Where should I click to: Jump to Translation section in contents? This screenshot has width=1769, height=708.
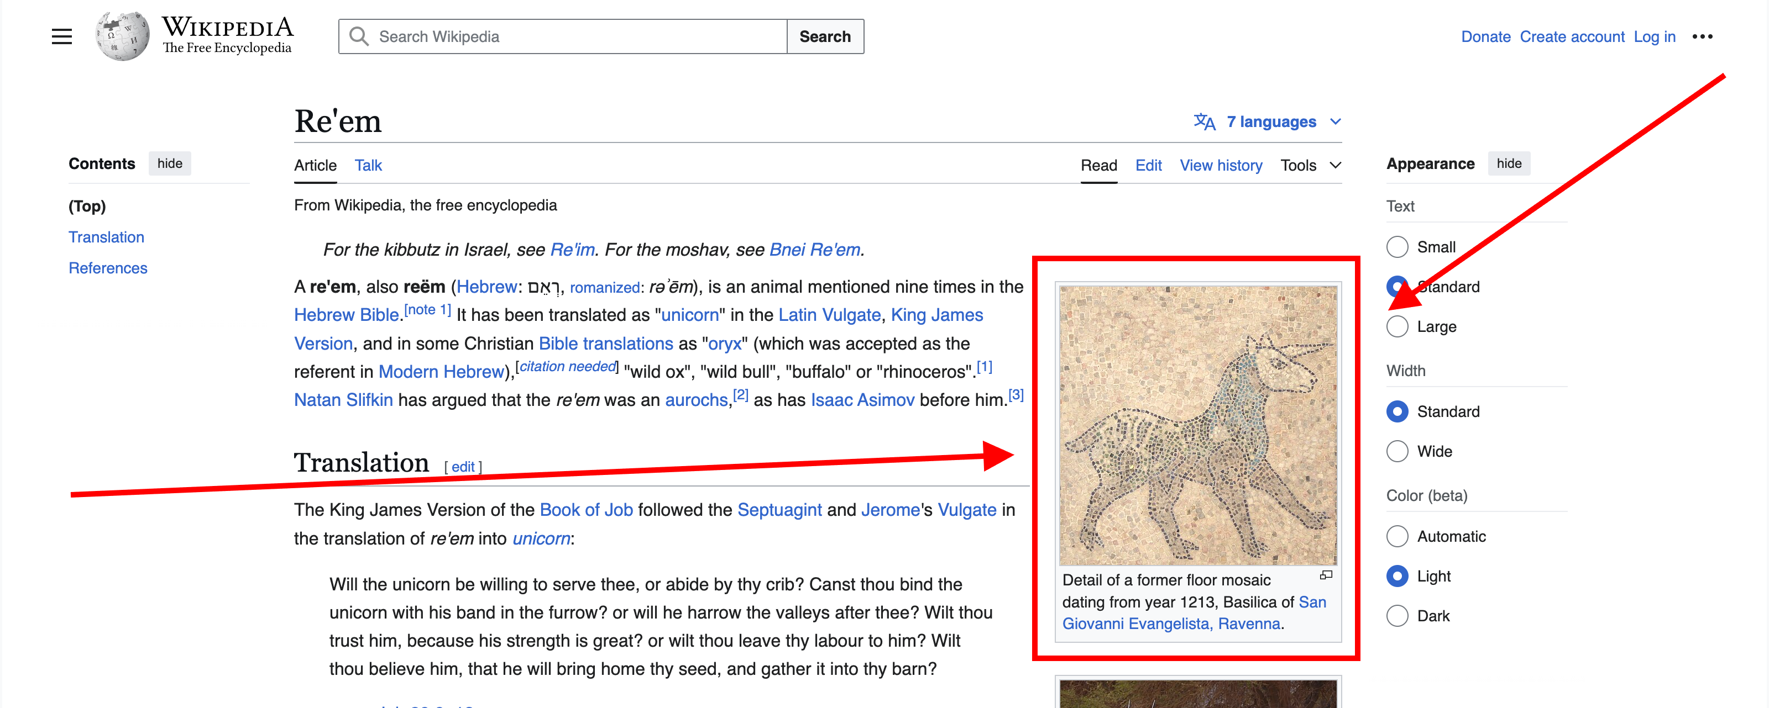(107, 237)
